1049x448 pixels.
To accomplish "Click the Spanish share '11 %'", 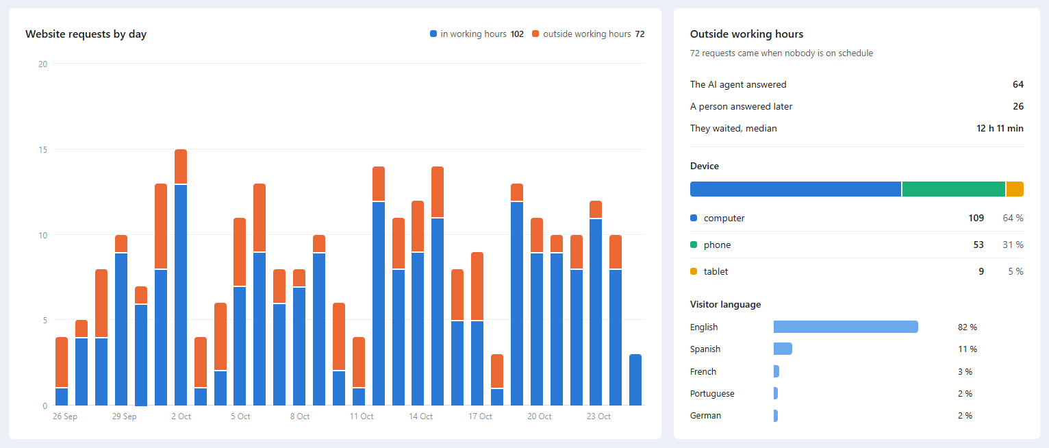I will point(968,349).
